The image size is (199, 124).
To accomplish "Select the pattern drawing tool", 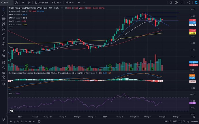I will point(3,24).
